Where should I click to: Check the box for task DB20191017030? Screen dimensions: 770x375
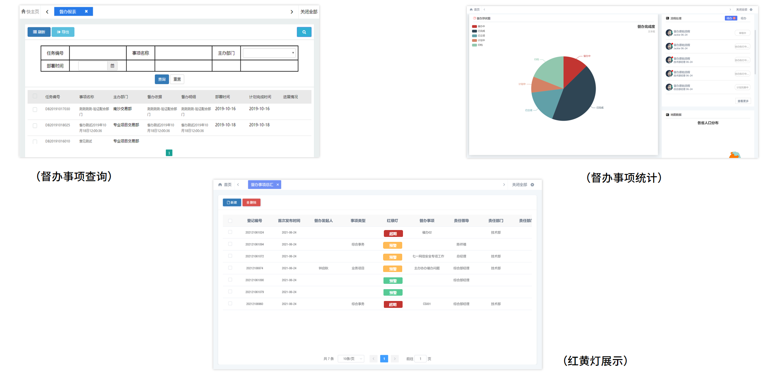pos(35,109)
